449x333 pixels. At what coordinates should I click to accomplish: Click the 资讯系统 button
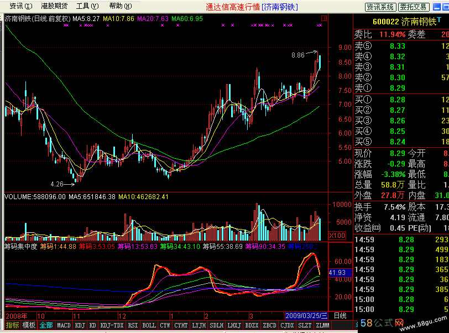pos(380,7)
